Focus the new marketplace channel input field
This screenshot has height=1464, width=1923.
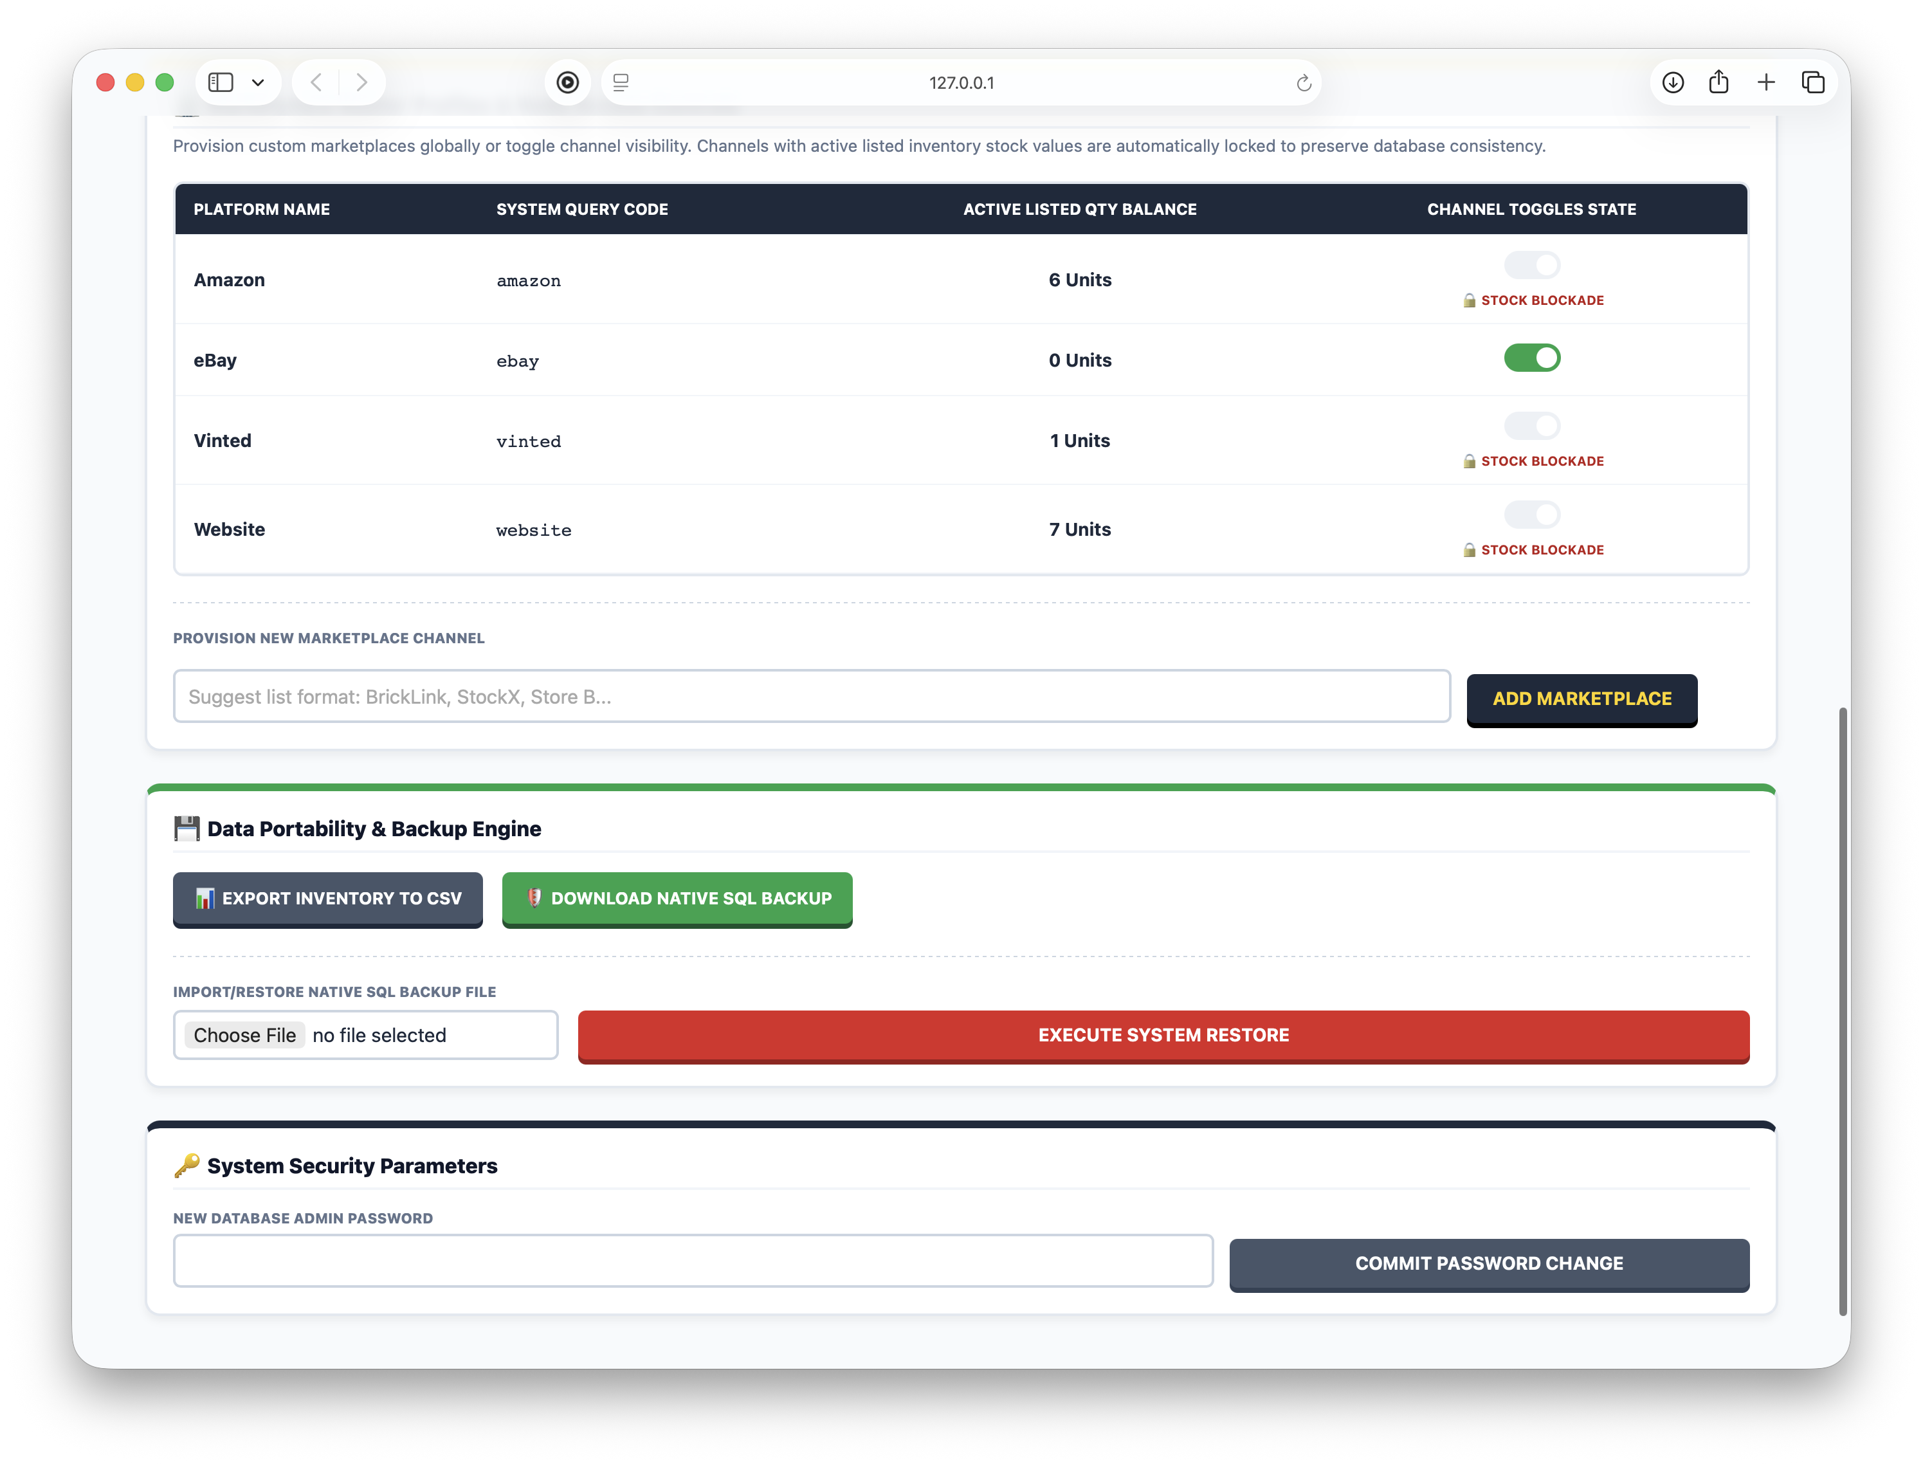811,696
